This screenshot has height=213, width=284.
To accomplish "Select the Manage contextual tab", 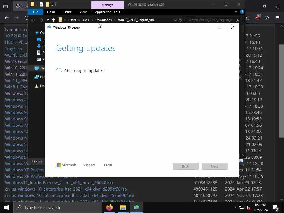I will (108, 5).
